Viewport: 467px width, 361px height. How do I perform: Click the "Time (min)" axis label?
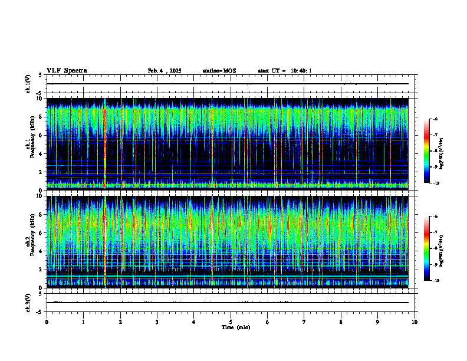click(x=236, y=327)
